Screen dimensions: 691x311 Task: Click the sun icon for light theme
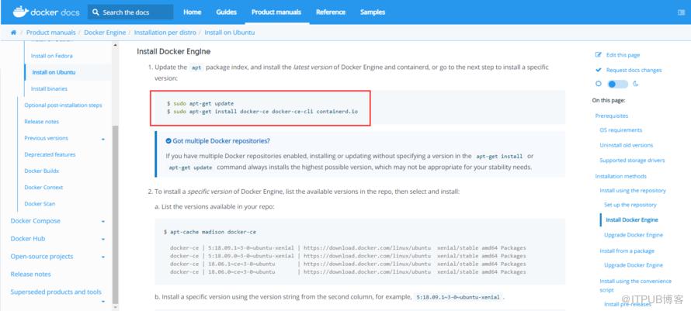point(598,84)
